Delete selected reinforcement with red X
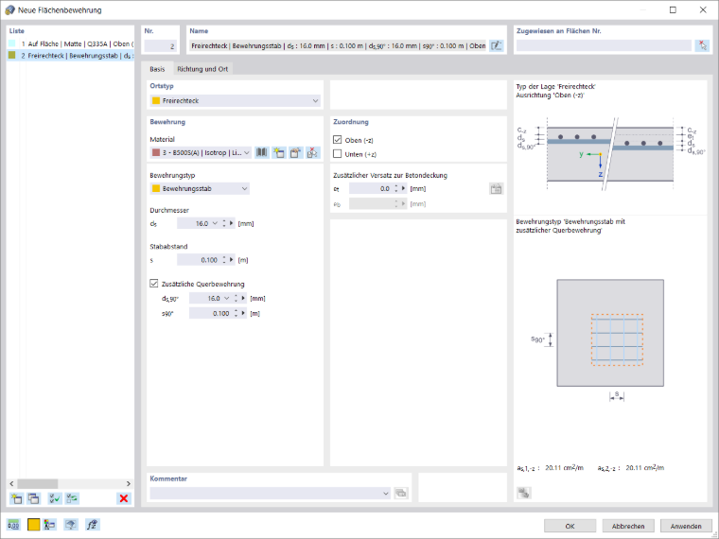719x539 pixels. (x=124, y=498)
